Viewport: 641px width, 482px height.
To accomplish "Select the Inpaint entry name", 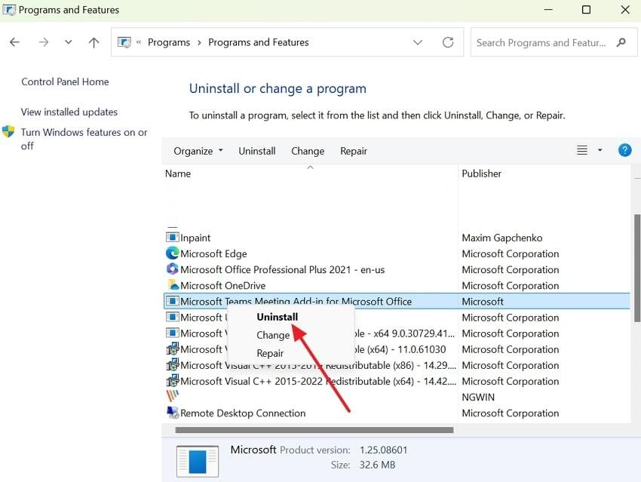I will coord(195,238).
